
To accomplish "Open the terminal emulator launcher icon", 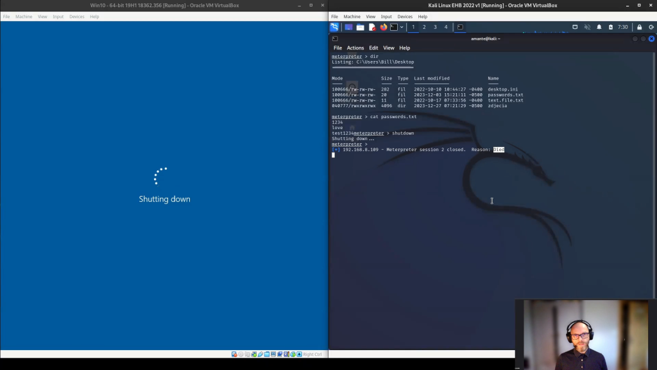I will 394,27.
